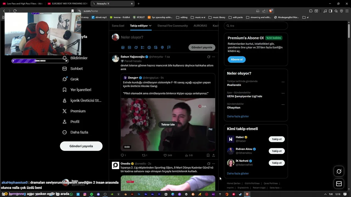This screenshot has height=197, width=351.
Task: Expand the music library bookmarks folder
Action: pyautogui.click(x=217, y=17)
